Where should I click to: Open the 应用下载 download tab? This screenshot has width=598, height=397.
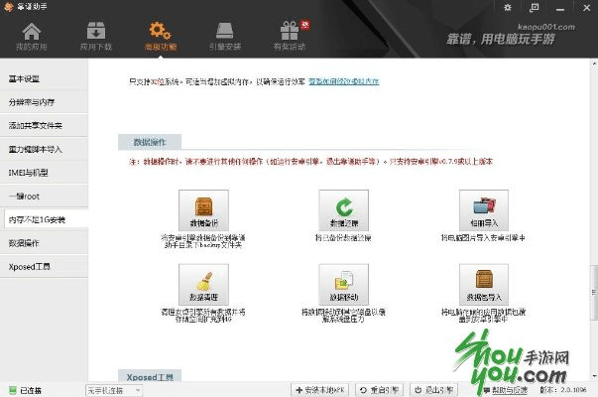coord(96,37)
